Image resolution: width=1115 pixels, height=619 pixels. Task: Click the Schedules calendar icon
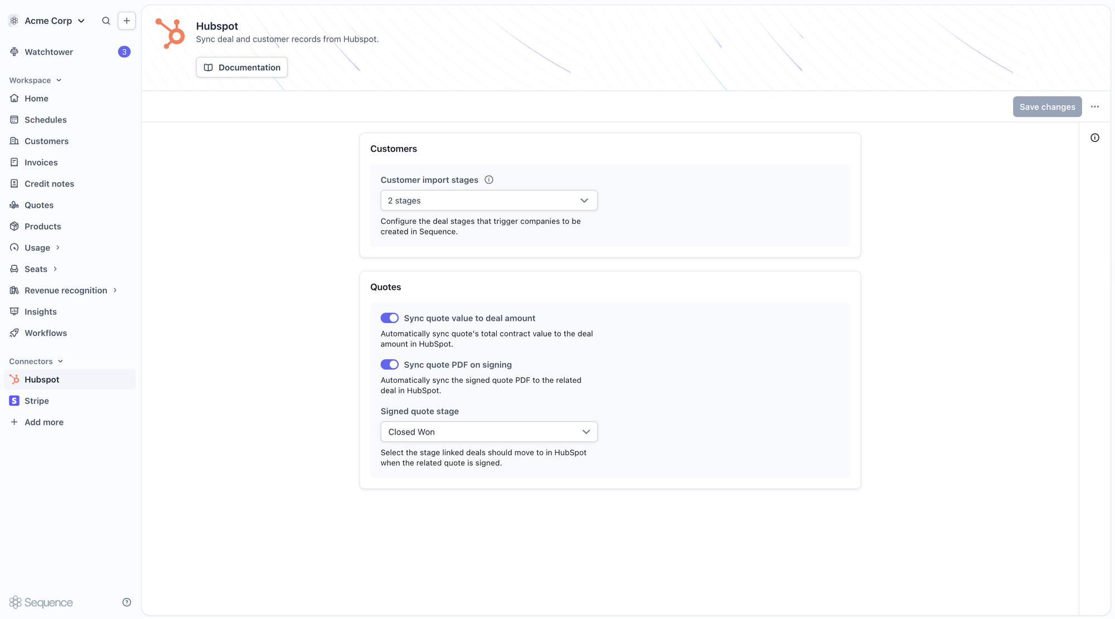14,120
